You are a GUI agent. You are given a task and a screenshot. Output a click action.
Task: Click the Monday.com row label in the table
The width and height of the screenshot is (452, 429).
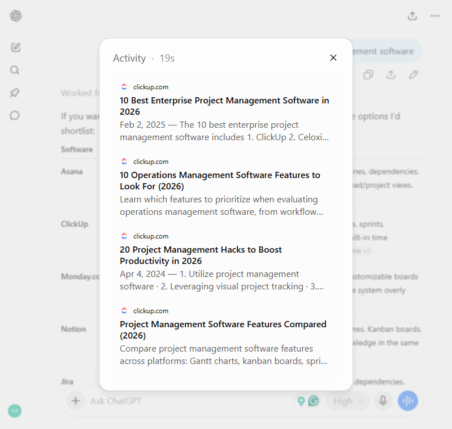click(80, 276)
